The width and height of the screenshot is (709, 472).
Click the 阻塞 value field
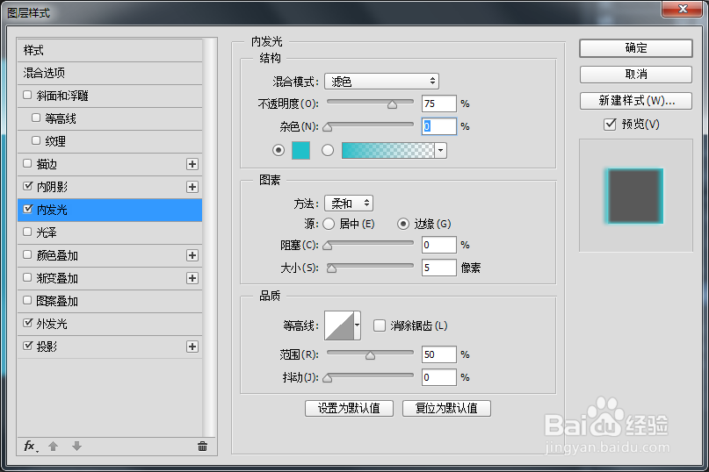(x=439, y=245)
